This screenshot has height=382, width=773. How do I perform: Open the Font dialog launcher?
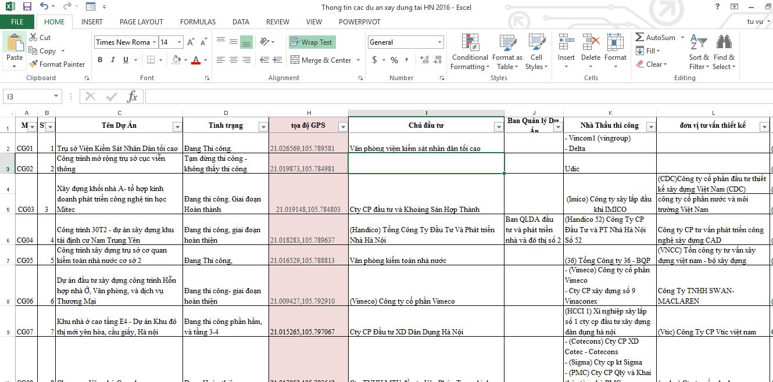pos(208,78)
